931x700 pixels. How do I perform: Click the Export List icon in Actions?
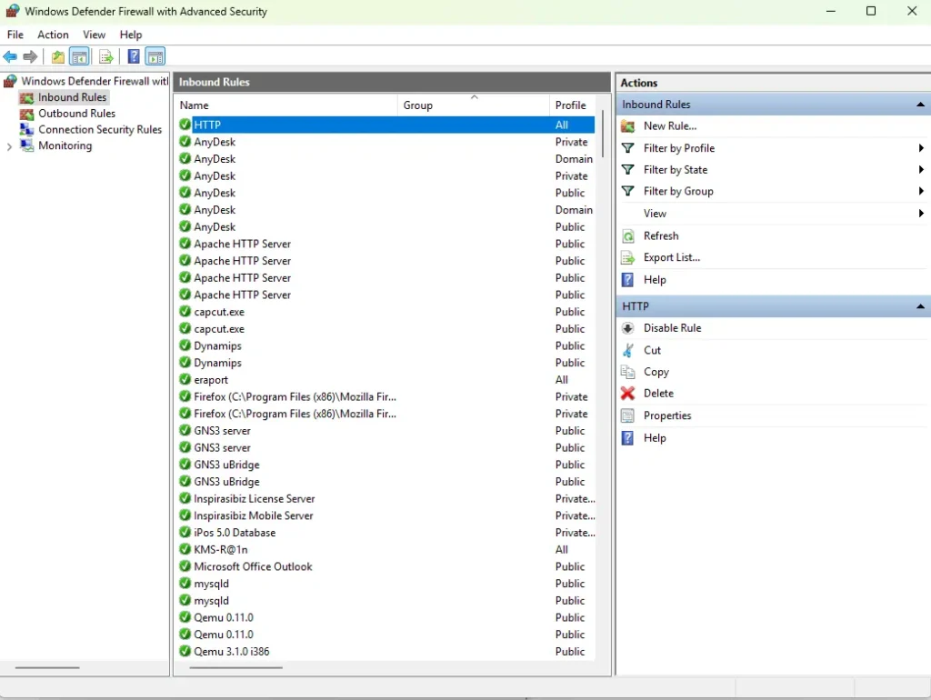point(627,257)
